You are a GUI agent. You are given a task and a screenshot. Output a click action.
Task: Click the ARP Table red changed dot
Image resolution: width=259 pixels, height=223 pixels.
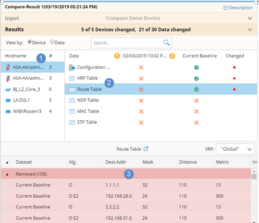tap(234, 79)
